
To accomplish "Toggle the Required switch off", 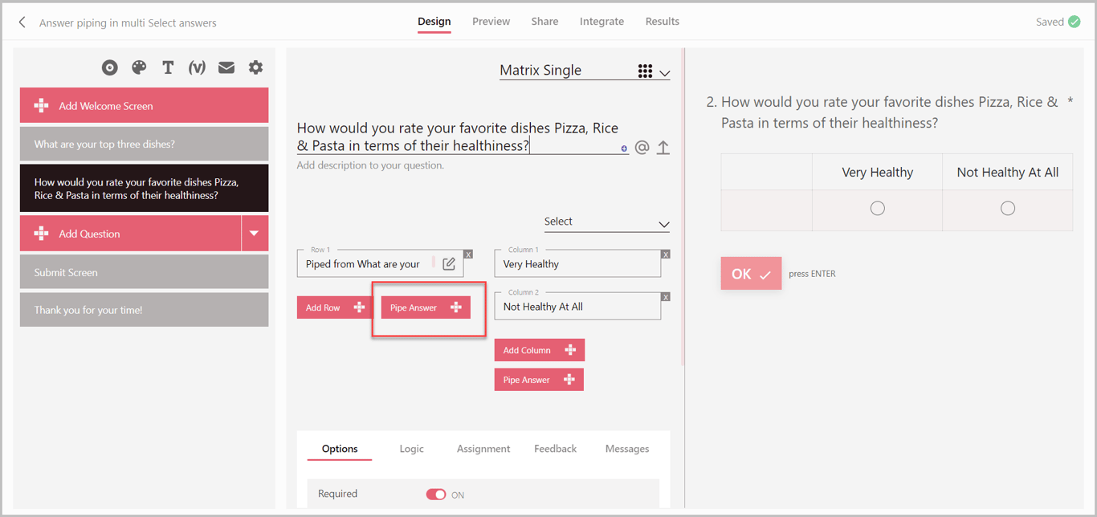I will pyautogui.click(x=436, y=495).
